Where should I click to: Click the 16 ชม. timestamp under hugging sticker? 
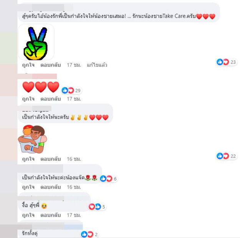(x=74, y=159)
